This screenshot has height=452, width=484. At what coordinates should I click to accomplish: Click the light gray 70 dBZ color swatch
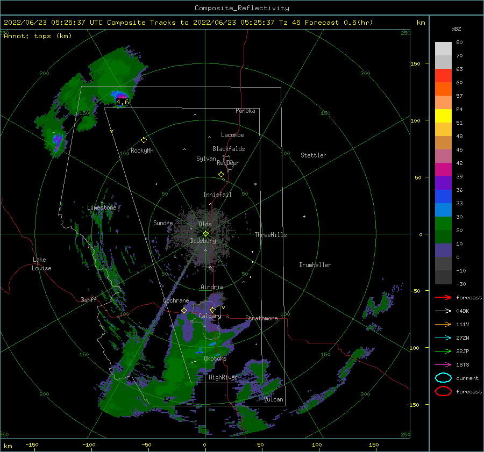tap(443, 49)
